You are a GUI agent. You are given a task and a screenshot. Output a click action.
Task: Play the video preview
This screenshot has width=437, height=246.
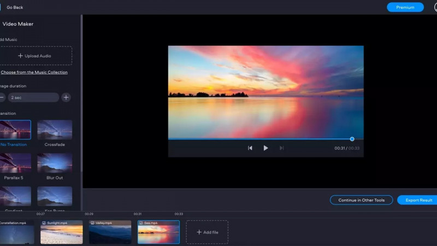pyautogui.click(x=265, y=148)
